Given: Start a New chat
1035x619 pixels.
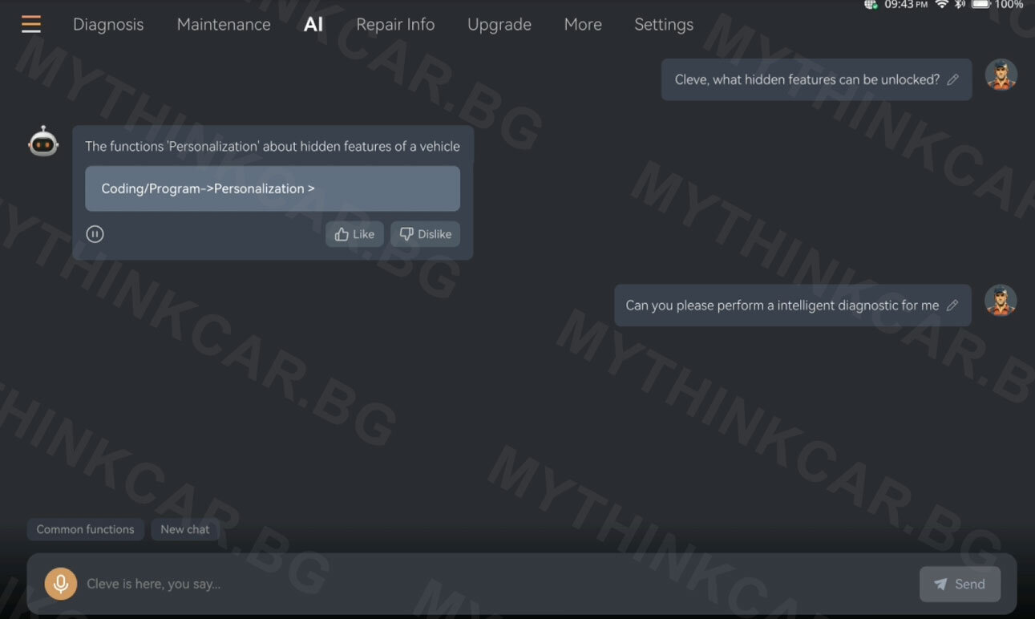Looking at the screenshot, I should click(x=185, y=529).
